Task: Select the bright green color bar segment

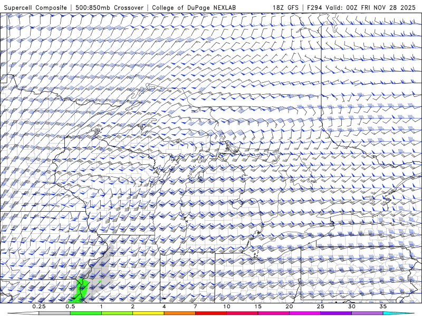Action: (86, 313)
